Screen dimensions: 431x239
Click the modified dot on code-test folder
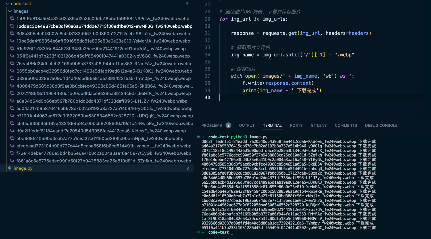click(x=187, y=3)
